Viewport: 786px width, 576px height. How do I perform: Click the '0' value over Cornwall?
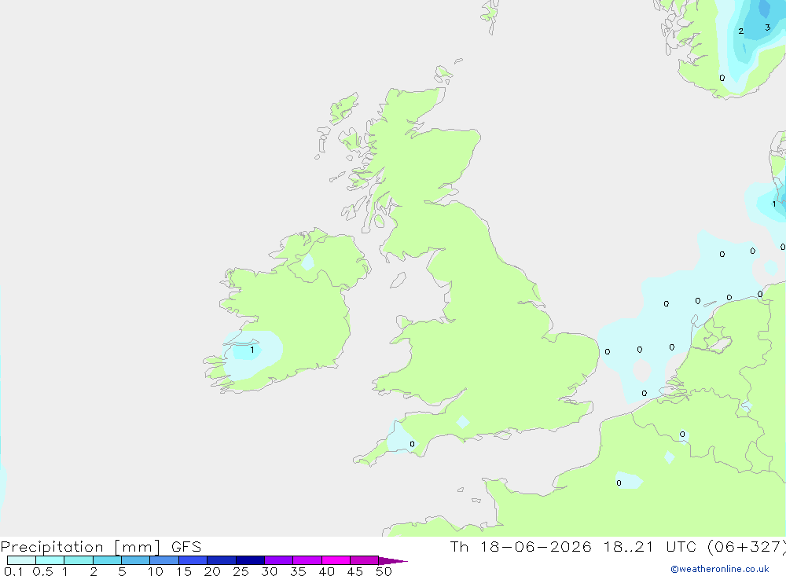click(412, 444)
